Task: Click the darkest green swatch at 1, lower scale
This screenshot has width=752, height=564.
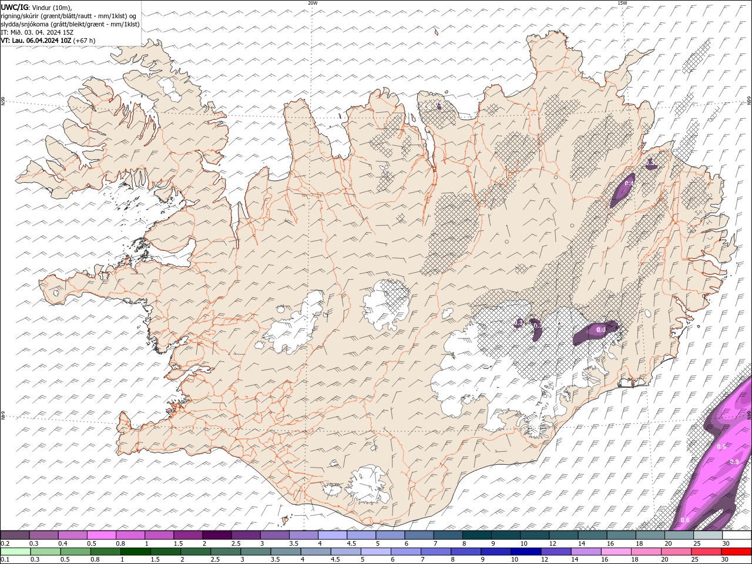Action: tap(135, 552)
